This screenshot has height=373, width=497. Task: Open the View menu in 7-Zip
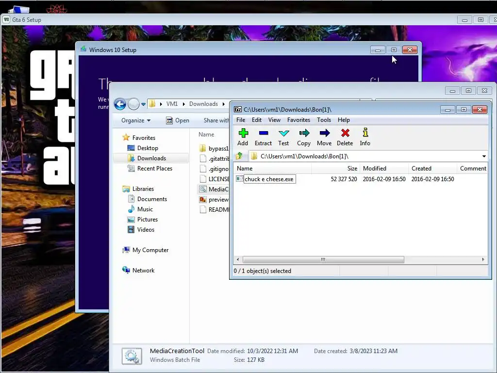274,120
